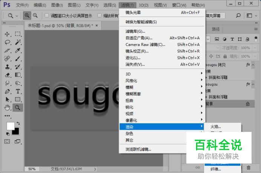
Task: Select the Lasso tool
Action: point(7,42)
